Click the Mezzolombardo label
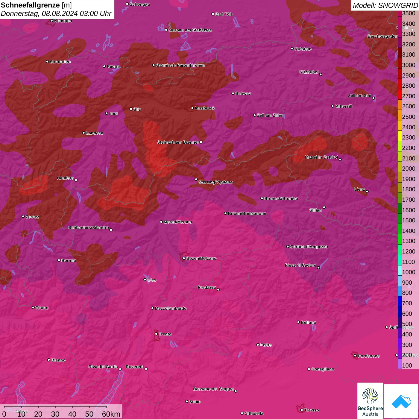The width and height of the screenshot is (419, 419). pos(171,308)
